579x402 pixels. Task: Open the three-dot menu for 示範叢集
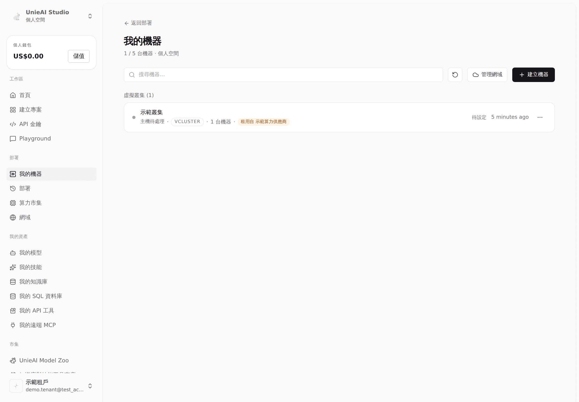point(540,117)
